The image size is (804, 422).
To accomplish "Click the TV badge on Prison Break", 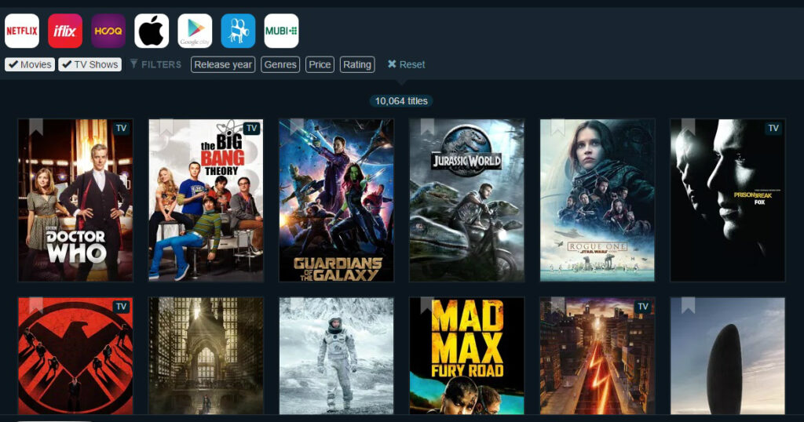I will click(773, 128).
